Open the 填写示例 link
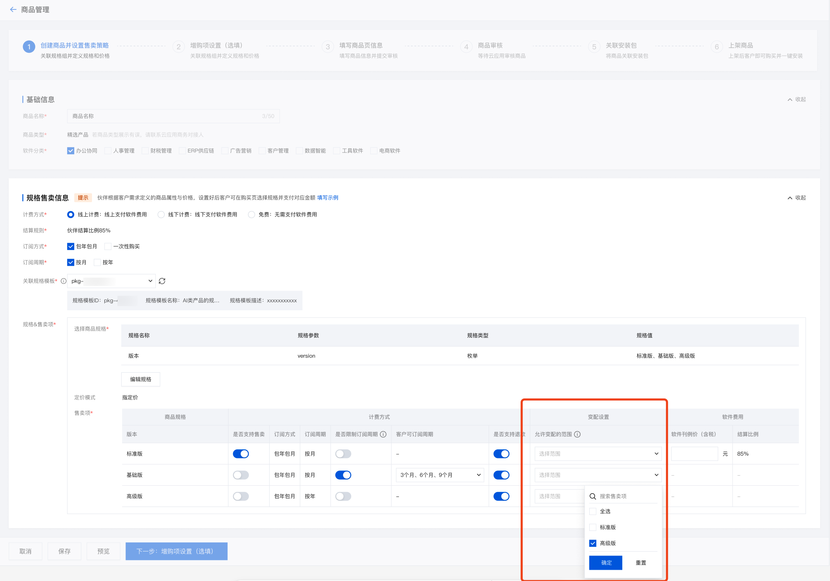 point(328,197)
